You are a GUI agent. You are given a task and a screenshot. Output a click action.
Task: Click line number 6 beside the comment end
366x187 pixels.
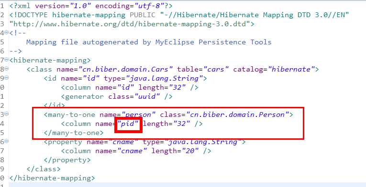[2, 51]
